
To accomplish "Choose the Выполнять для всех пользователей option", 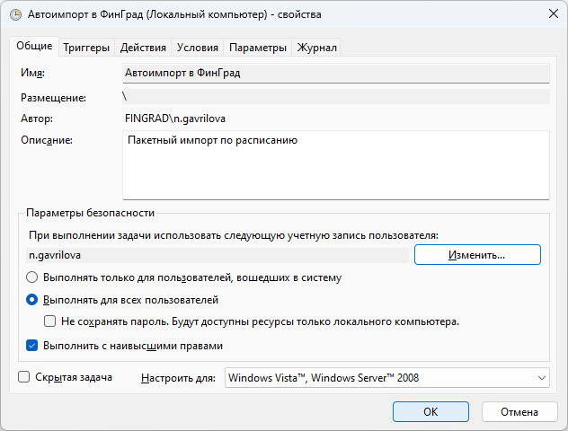I will click(x=33, y=300).
